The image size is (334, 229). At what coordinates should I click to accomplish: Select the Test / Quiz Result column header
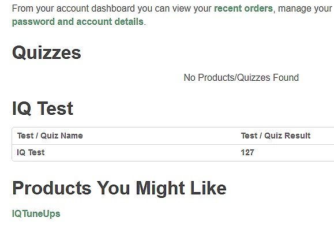click(276, 136)
